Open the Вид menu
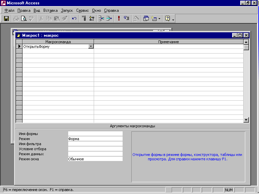 coord(37,10)
